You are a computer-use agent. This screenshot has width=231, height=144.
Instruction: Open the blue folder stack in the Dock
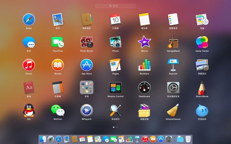180,139
